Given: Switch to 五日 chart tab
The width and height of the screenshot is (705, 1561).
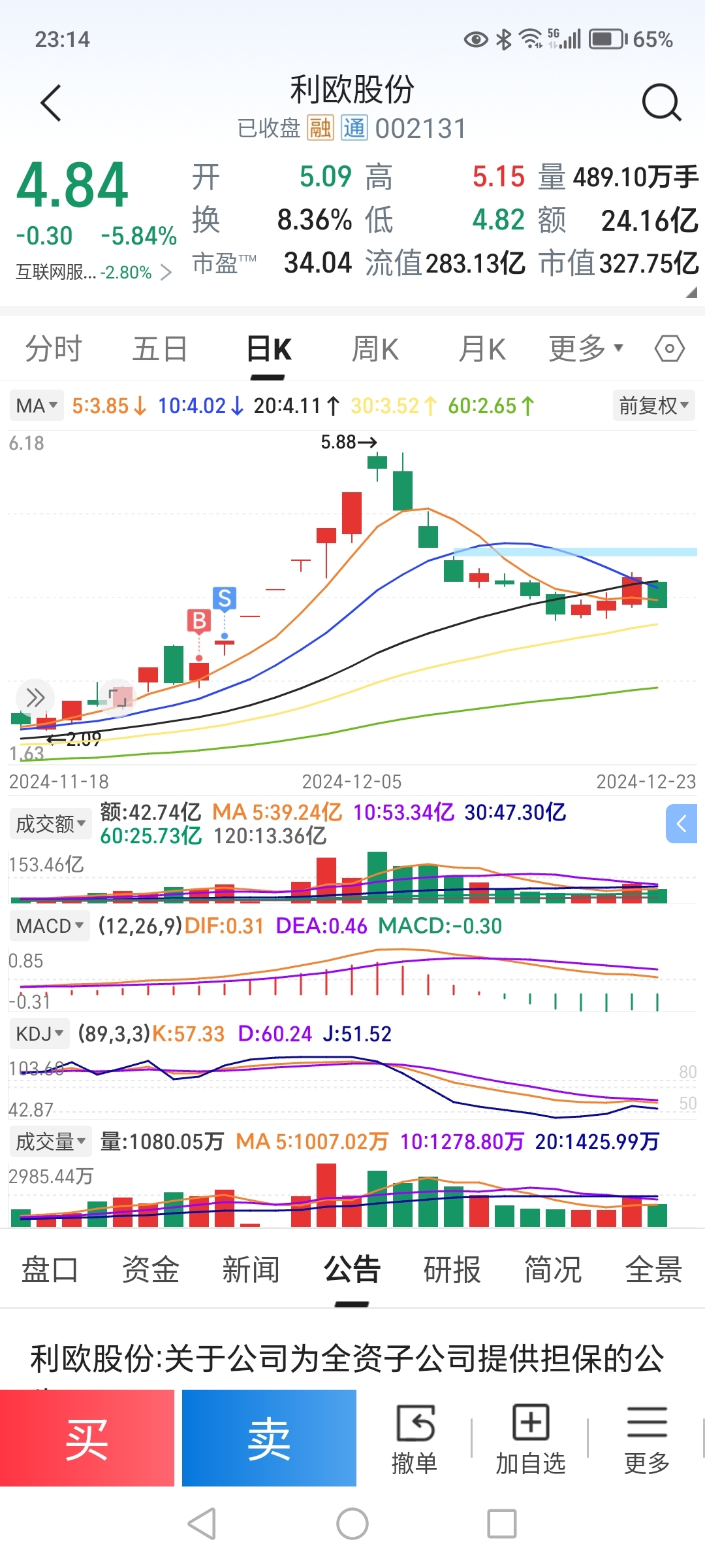Looking at the screenshot, I should 161,348.
